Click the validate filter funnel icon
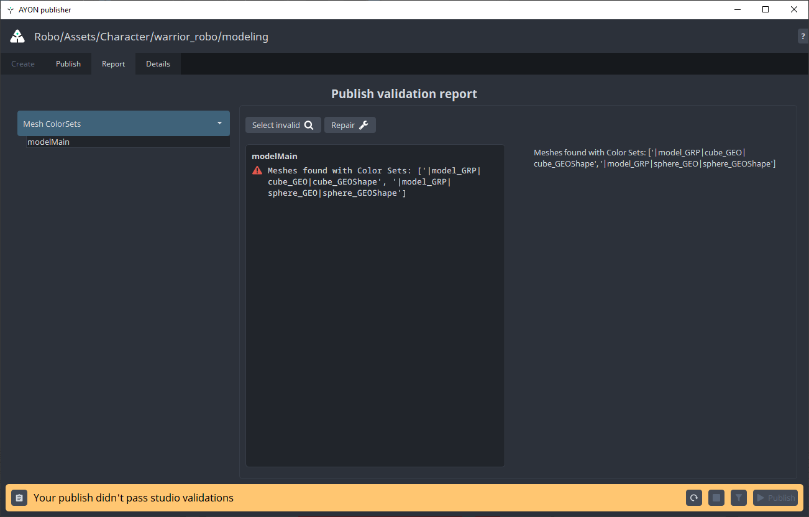 tap(738, 498)
